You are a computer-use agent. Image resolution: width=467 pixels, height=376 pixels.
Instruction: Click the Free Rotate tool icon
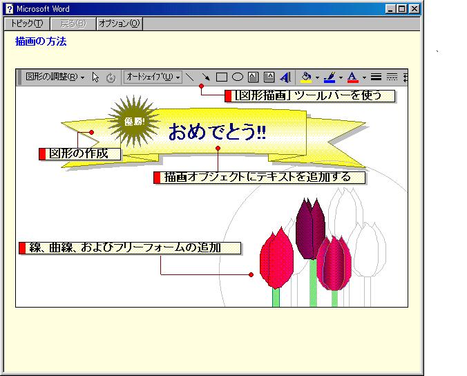coord(111,78)
